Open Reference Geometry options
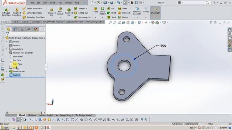 click(x=137, y=11)
